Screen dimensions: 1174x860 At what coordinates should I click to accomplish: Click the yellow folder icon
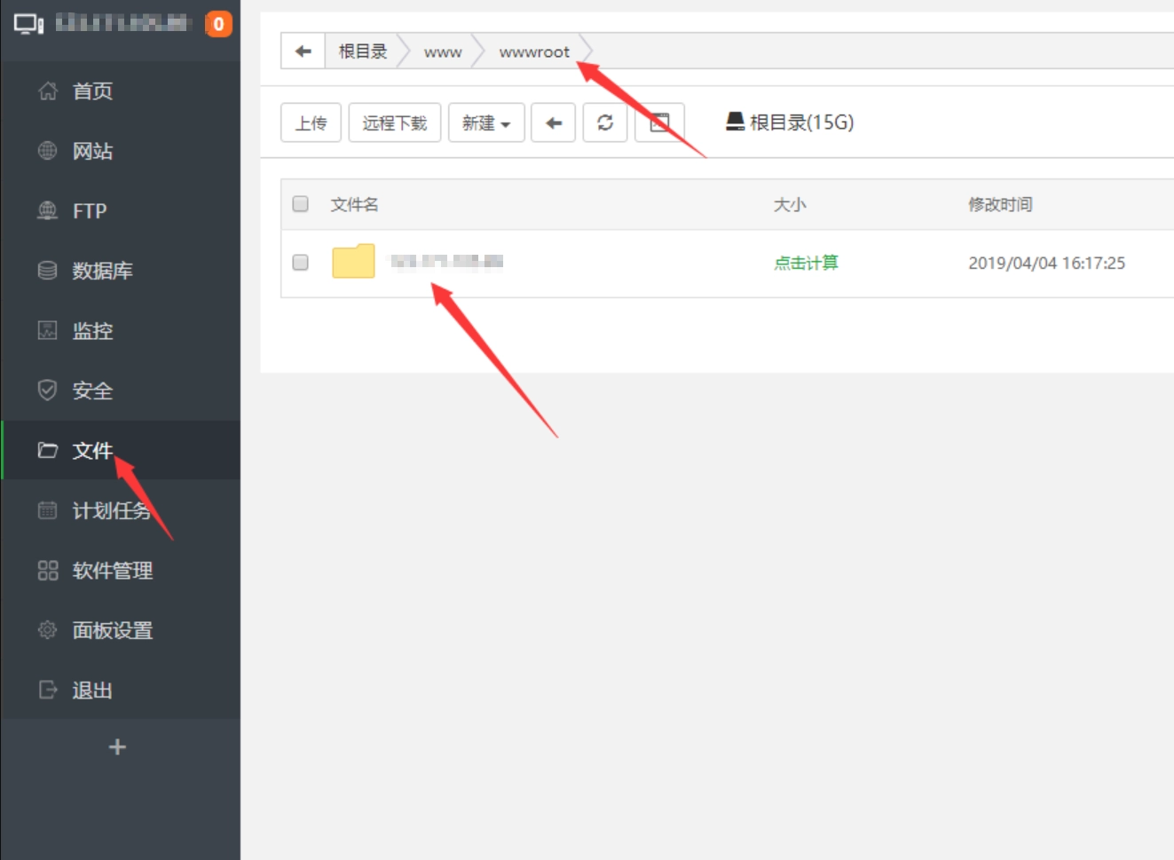click(353, 261)
